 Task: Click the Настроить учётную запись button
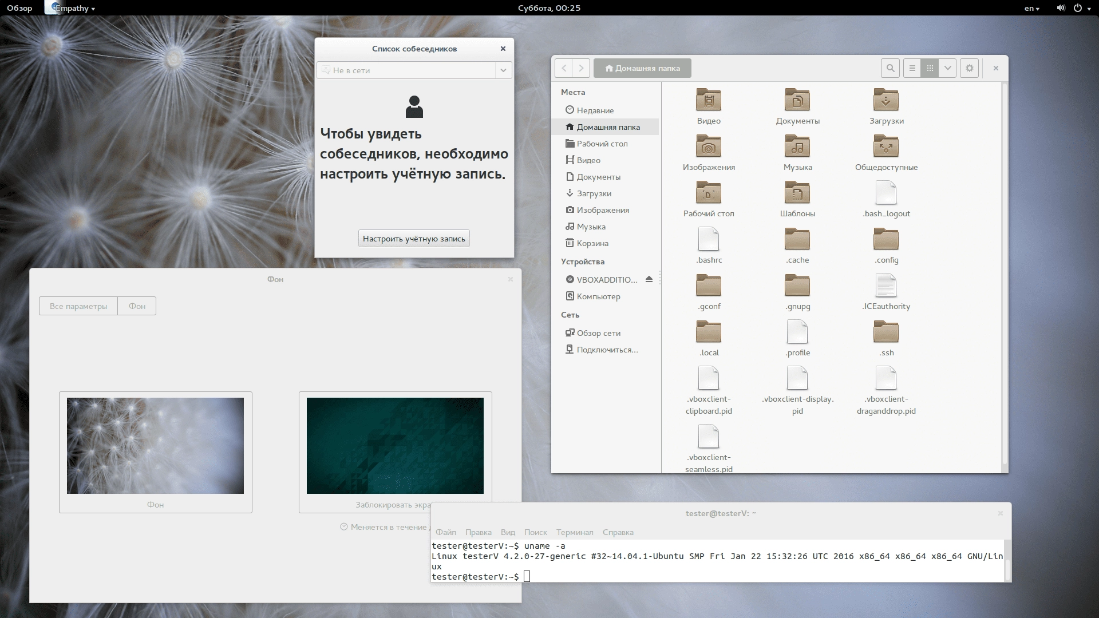414,239
